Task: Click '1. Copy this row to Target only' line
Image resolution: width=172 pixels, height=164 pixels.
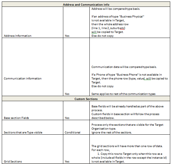Action: [130, 154]
